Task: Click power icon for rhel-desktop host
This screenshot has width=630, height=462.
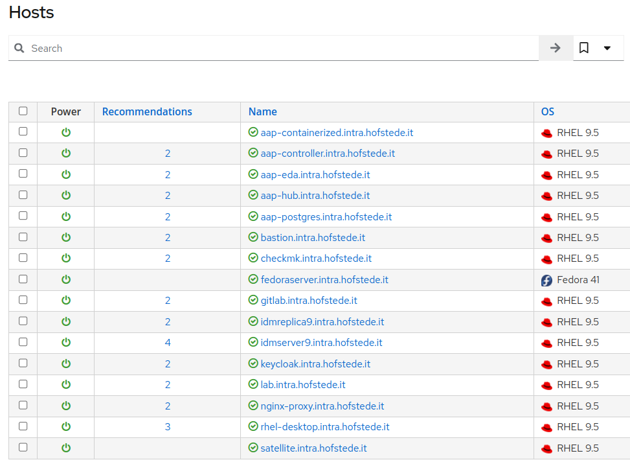Action: (66, 426)
